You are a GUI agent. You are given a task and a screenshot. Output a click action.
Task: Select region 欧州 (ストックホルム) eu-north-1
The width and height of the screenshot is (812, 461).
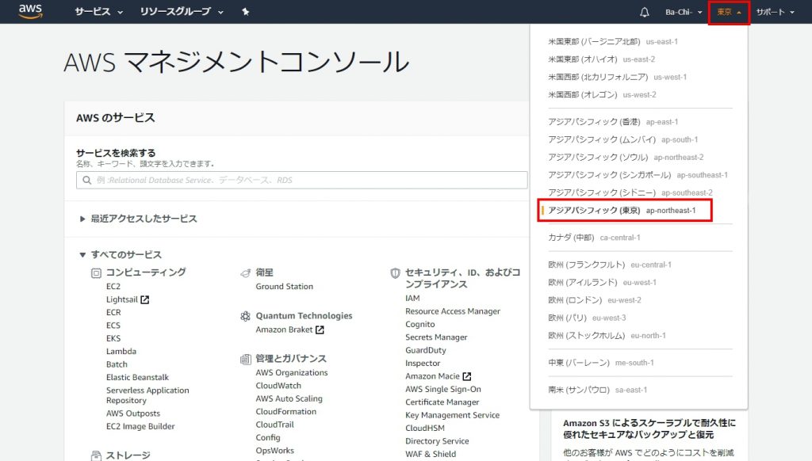607,335
